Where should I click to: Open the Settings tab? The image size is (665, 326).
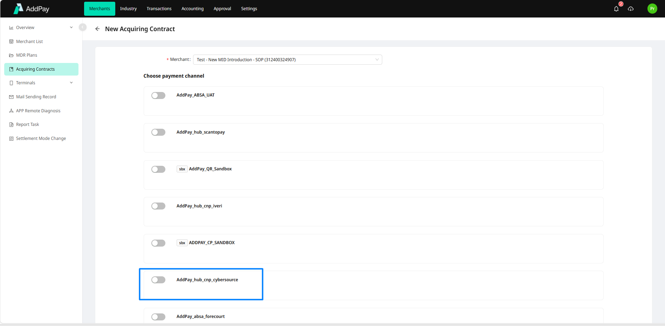[x=249, y=9]
